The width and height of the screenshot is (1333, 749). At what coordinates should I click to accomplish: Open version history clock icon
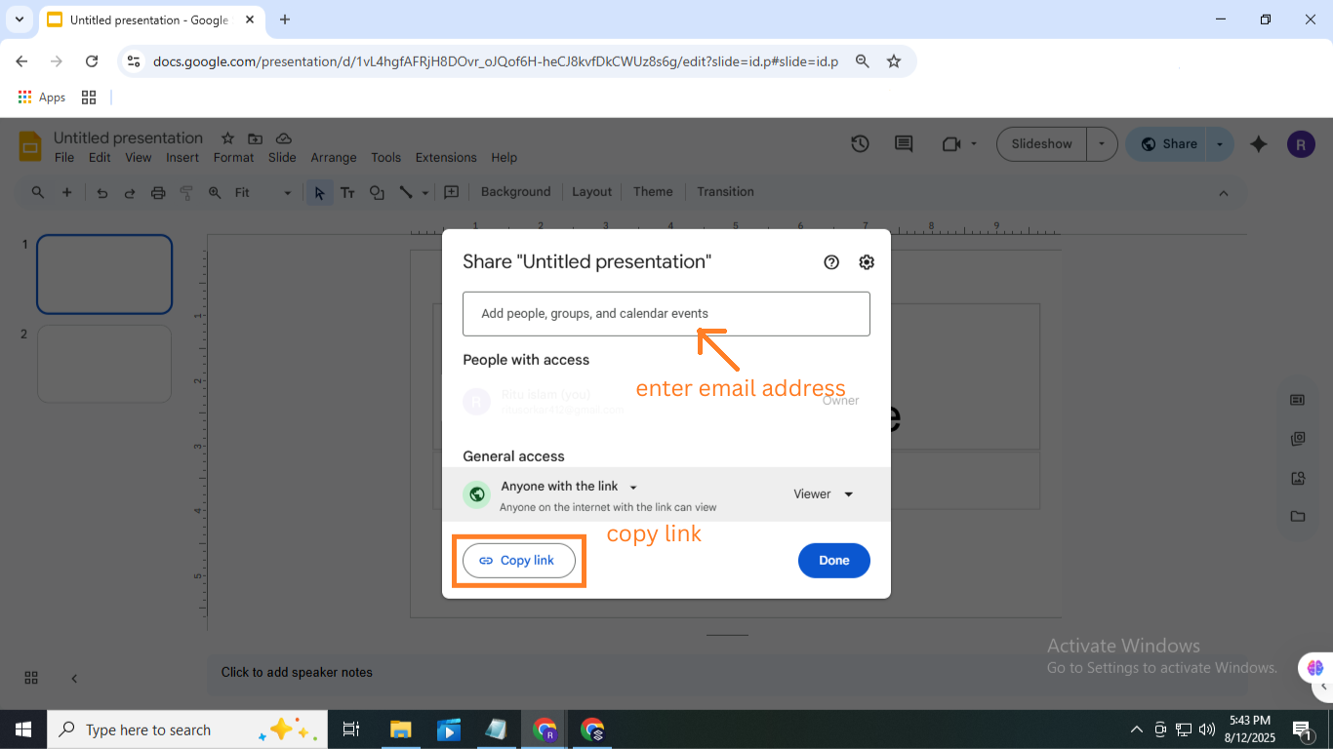point(860,144)
